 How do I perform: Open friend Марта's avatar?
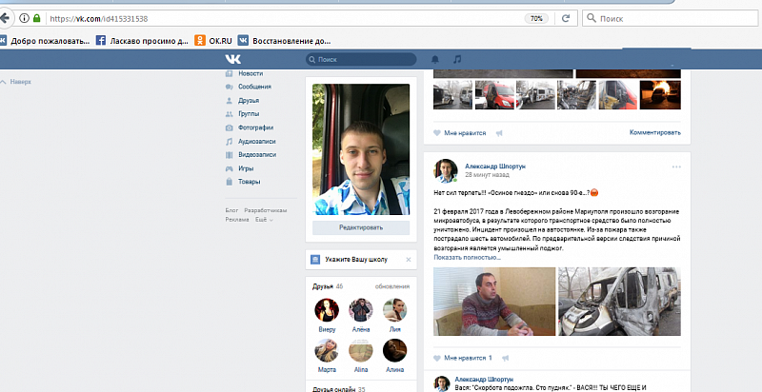point(327,350)
